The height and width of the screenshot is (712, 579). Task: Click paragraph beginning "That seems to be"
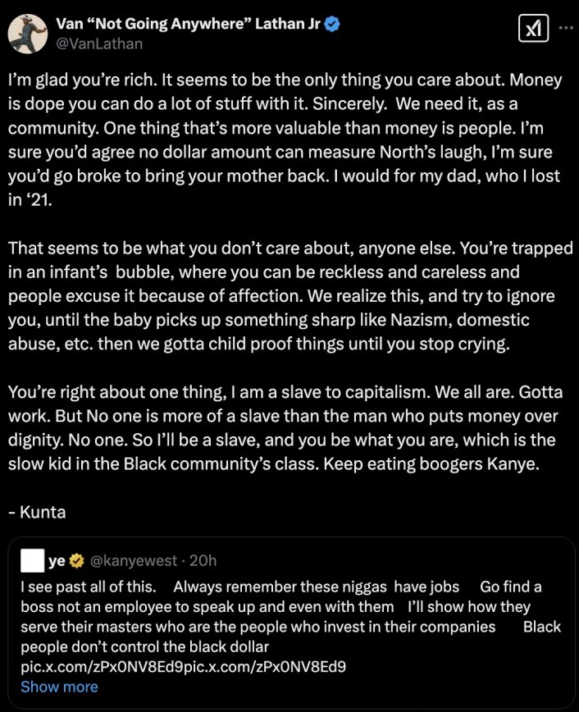(x=287, y=296)
